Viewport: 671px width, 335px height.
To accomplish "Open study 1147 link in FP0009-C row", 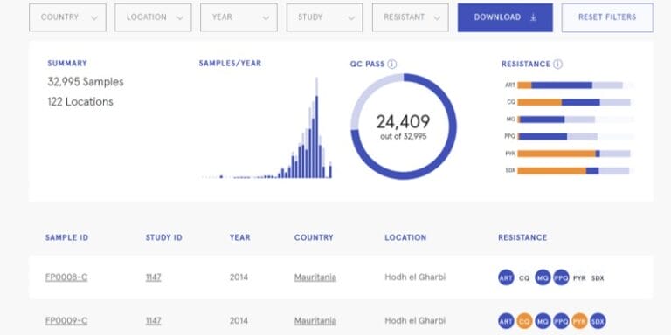I will coord(153,321).
